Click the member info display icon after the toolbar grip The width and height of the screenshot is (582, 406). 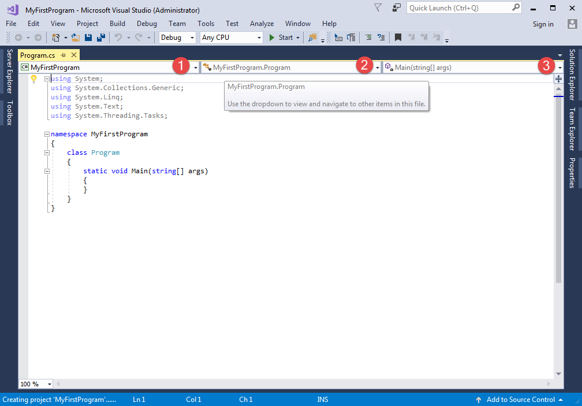(x=338, y=38)
